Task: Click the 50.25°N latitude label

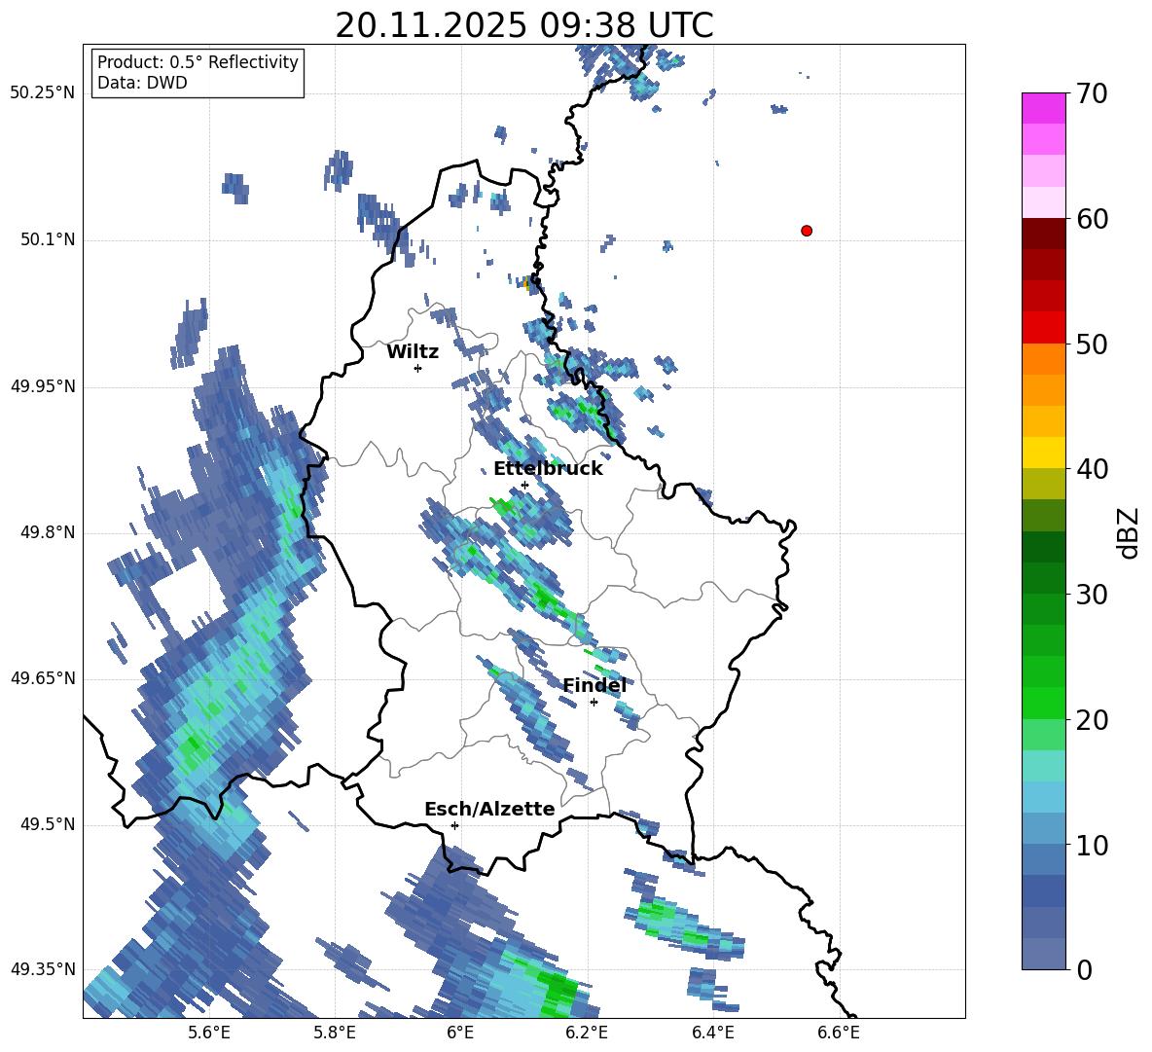Action: coord(44,93)
